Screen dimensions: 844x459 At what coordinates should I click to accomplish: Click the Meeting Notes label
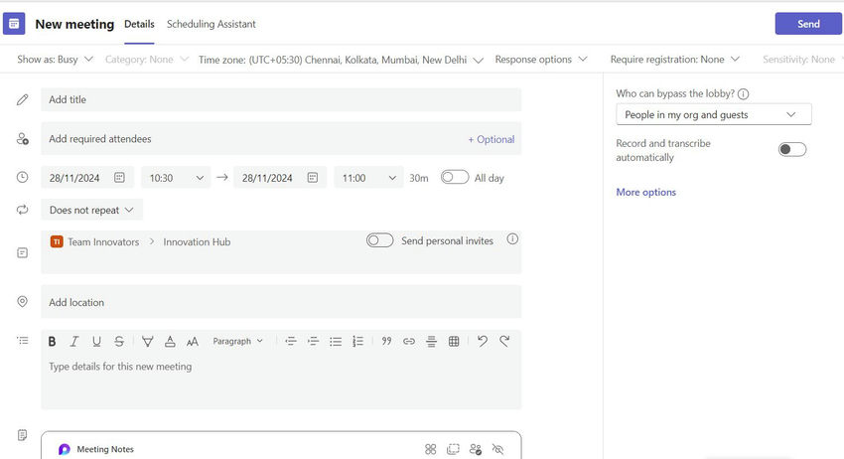(x=105, y=449)
